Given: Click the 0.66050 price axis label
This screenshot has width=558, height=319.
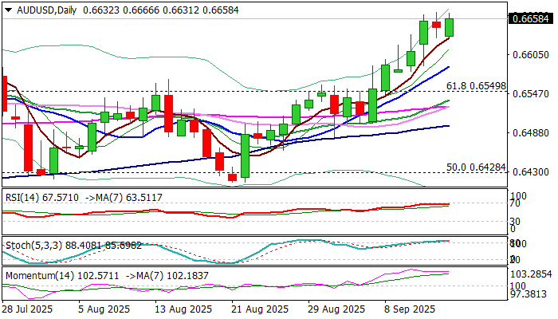Looking at the screenshot, I should tap(532, 55).
